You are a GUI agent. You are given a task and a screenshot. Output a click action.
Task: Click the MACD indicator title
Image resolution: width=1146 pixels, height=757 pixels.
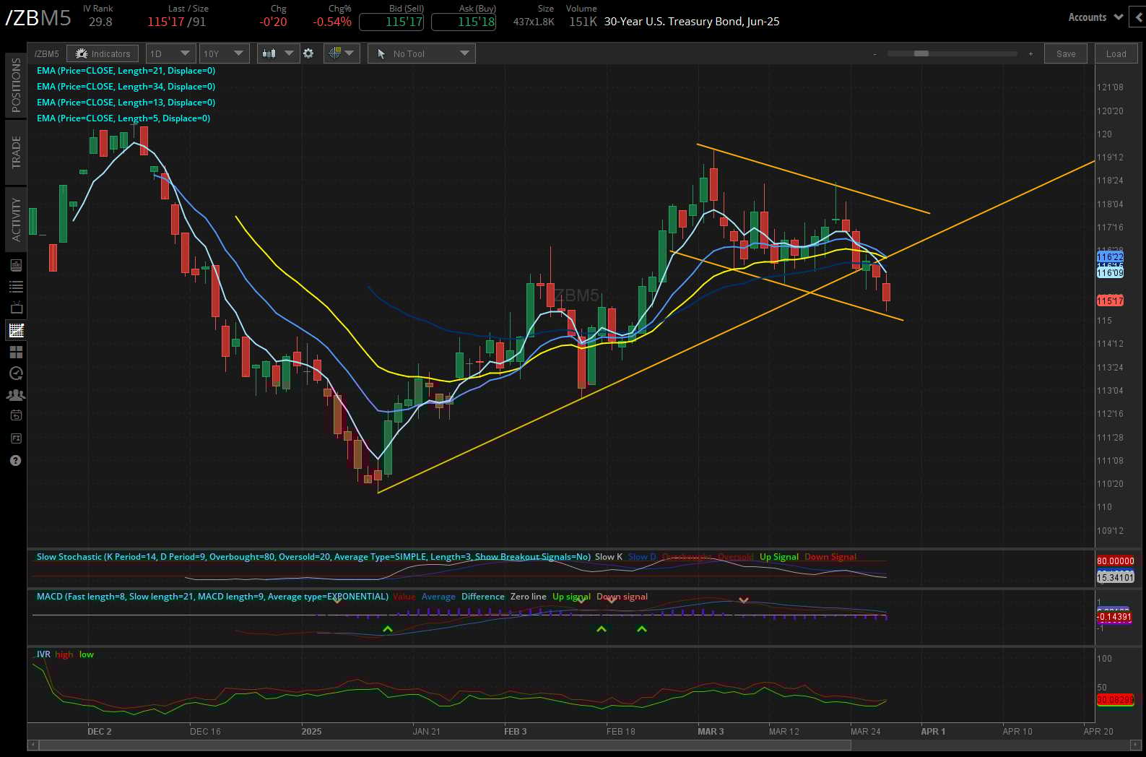click(x=212, y=597)
